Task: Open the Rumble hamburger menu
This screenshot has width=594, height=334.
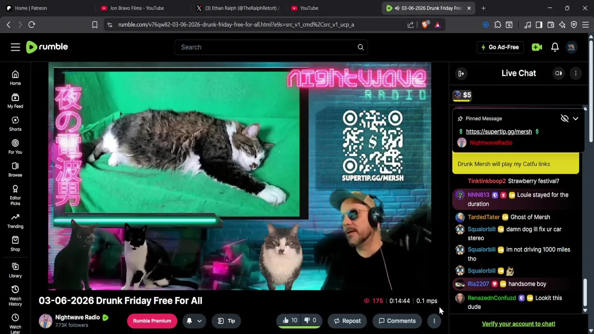Action: coord(15,47)
